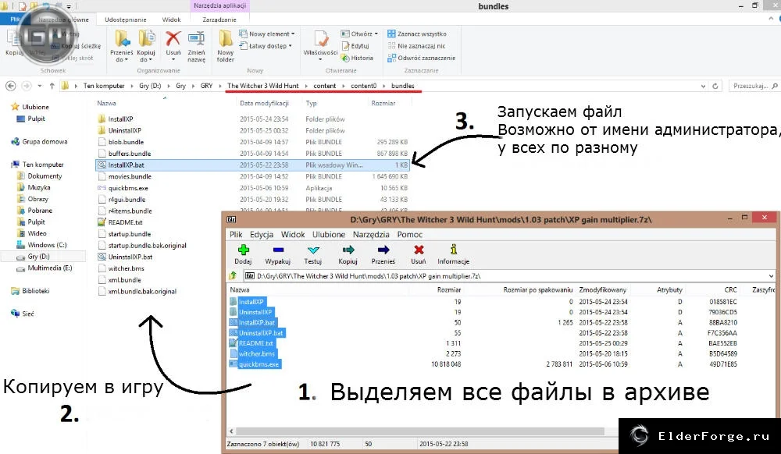781x454 pixels.
Task: Select README.txt row in the 7-Zip archive
Action: [x=255, y=343]
